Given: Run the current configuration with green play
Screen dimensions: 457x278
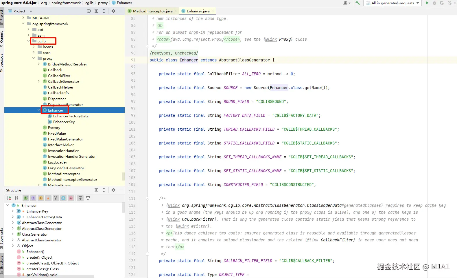Looking at the screenshot, I should tap(427, 3).
